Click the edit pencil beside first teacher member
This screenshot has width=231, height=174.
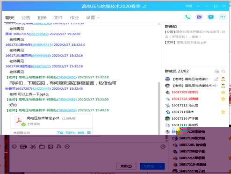[x=216, y=79]
